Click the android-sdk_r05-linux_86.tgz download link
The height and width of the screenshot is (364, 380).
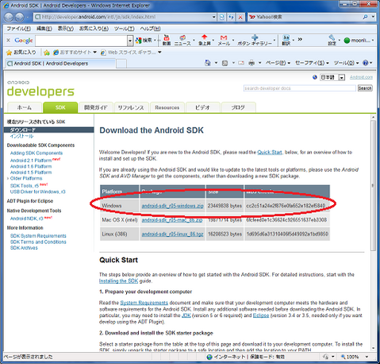pos(172,234)
